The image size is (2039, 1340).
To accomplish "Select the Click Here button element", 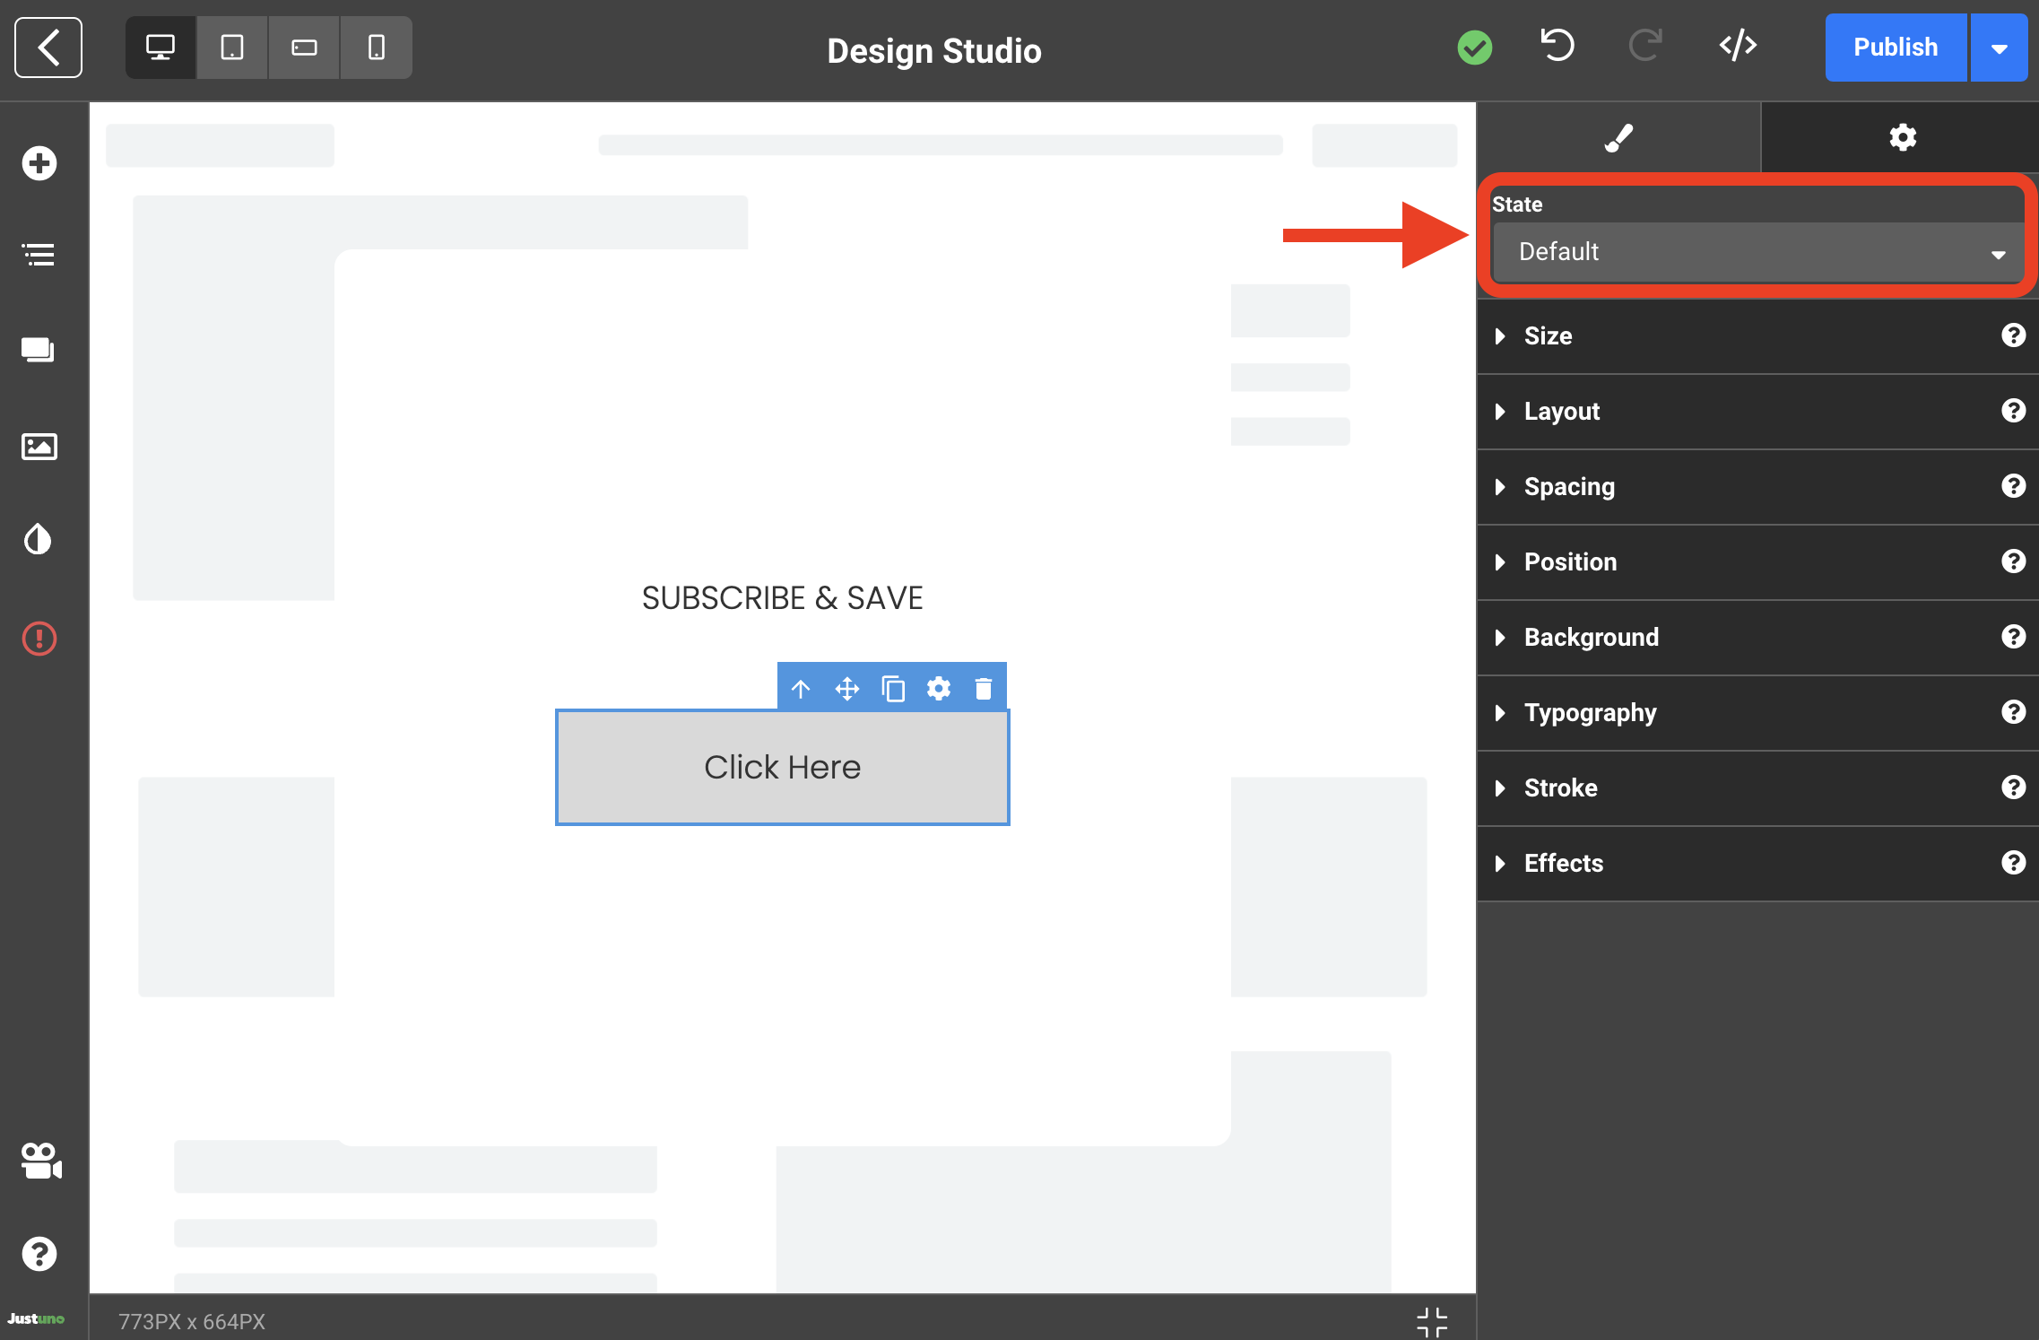I will 782,768.
